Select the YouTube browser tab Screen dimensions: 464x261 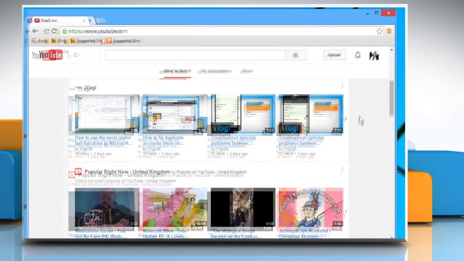[x=60, y=21]
